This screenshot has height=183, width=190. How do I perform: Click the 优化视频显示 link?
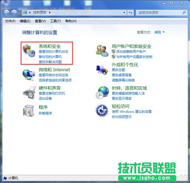pos(122,117)
